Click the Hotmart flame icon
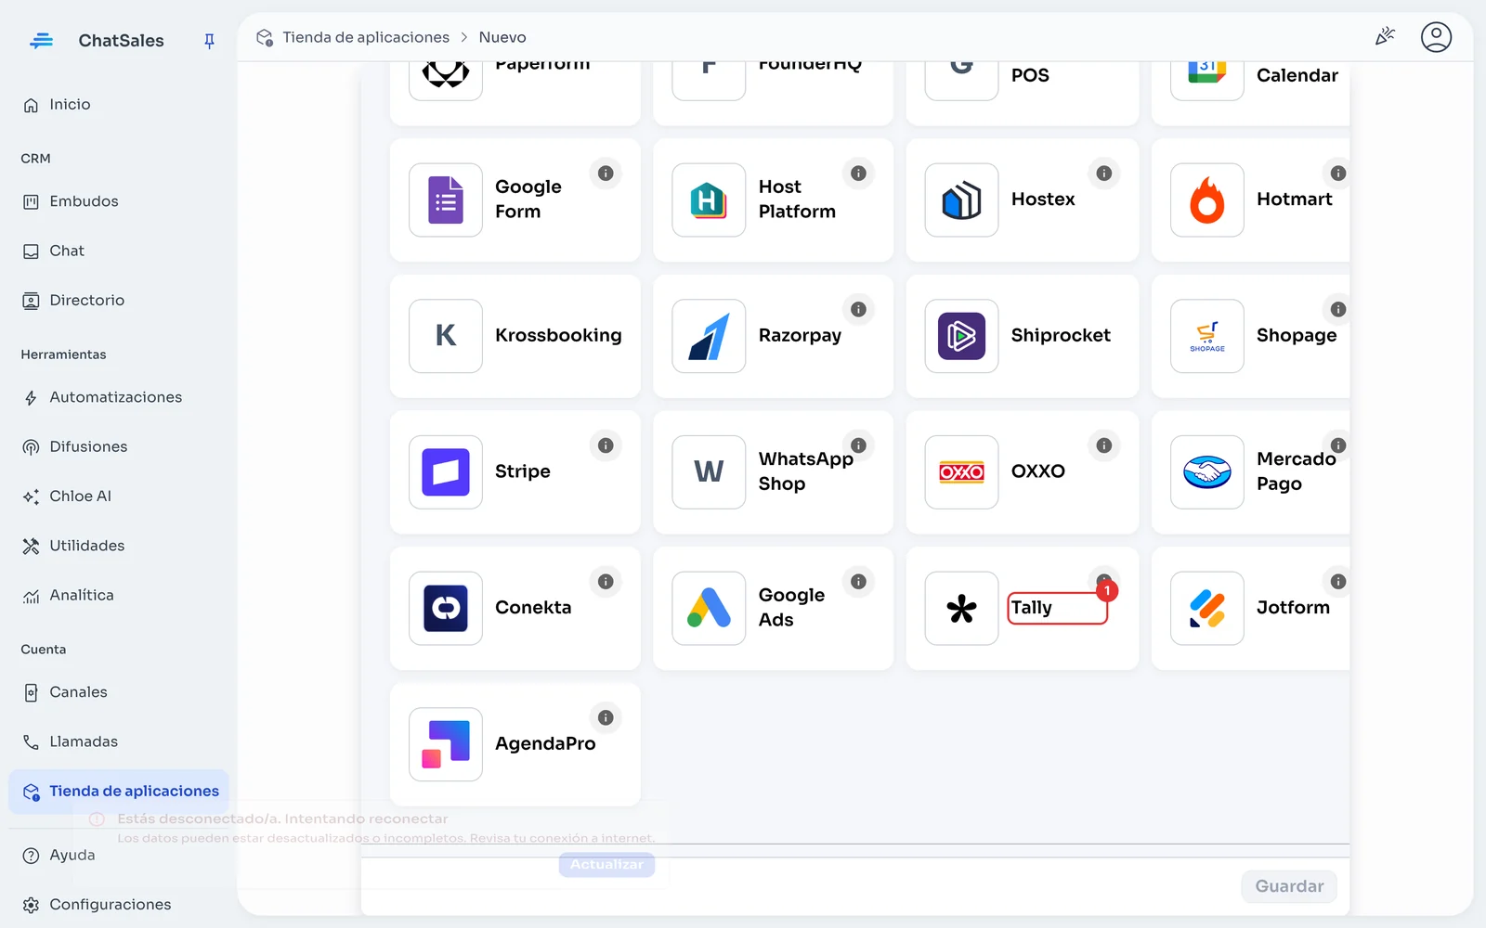The width and height of the screenshot is (1486, 928). (1206, 200)
